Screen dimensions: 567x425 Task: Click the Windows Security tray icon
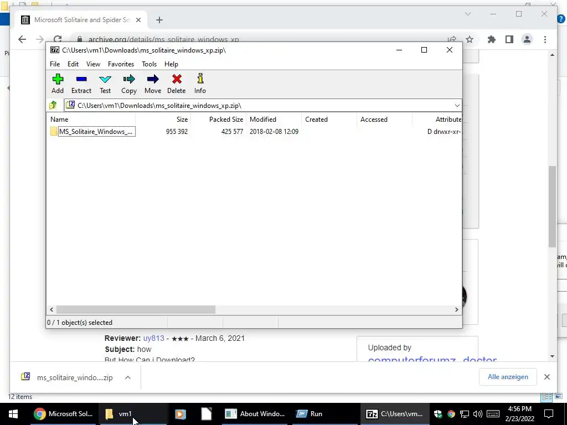coord(438,414)
